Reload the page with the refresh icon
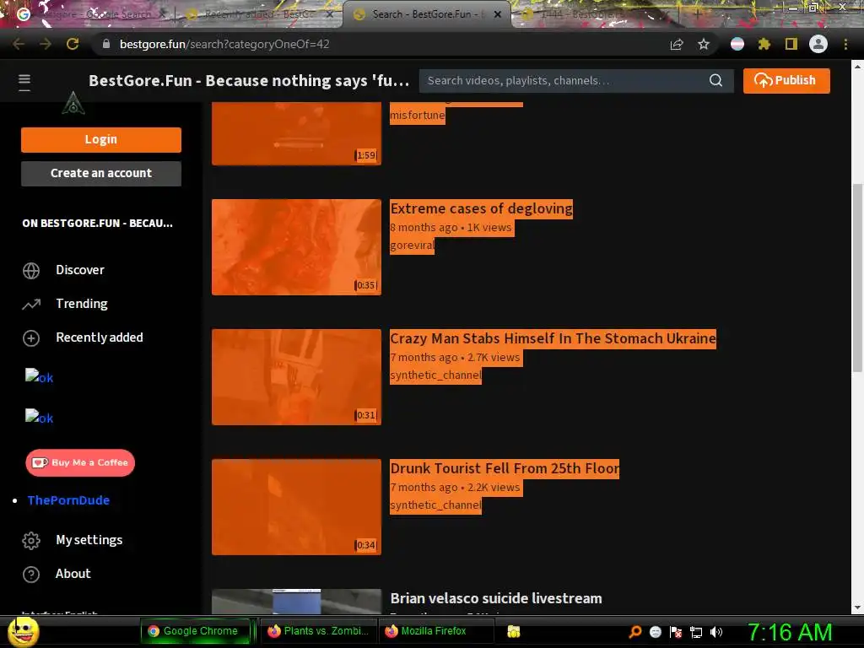 (x=73, y=44)
